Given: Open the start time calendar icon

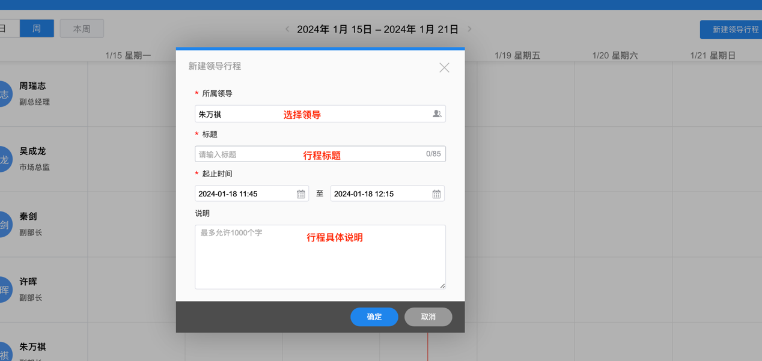Looking at the screenshot, I should click(300, 194).
